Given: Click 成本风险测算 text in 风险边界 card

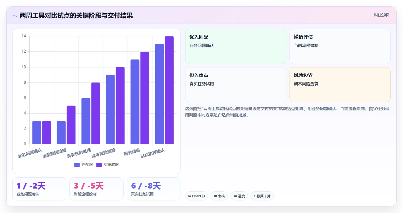Looking at the screenshot, I should [x=306, y=84].
